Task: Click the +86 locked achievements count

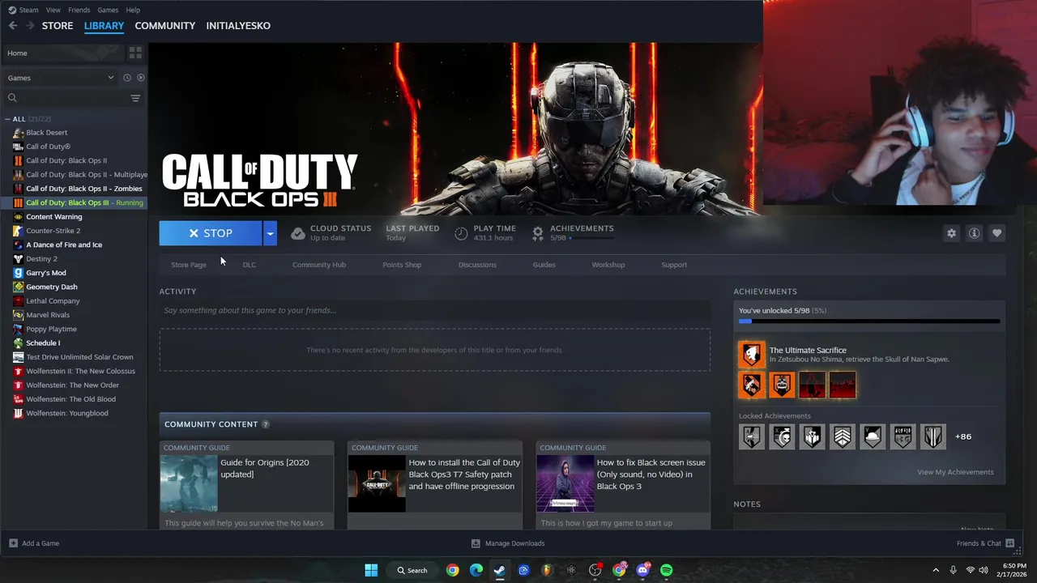Action: click(x=962, y=436)
